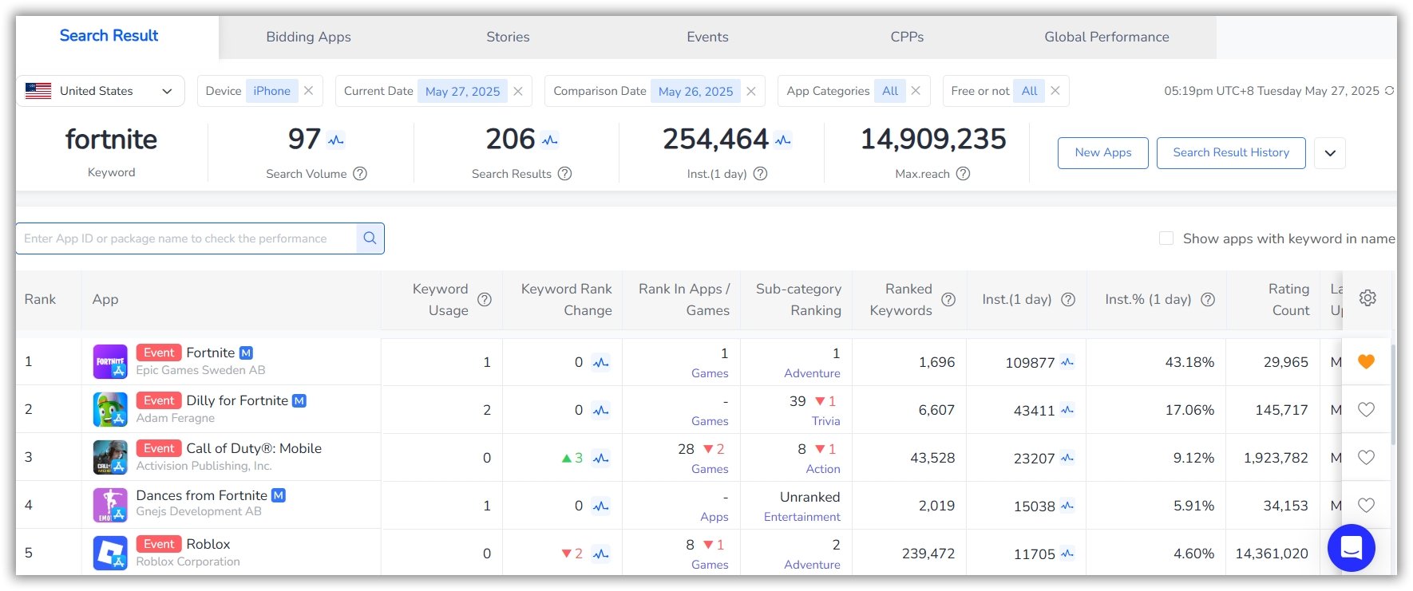Clear the Free or not filter

[1055, 91]
